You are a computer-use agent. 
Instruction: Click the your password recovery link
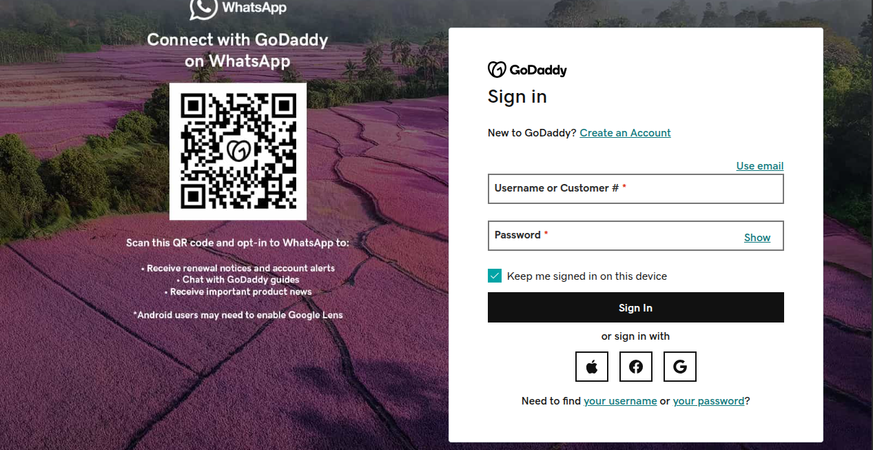click(x=708, y=400)
